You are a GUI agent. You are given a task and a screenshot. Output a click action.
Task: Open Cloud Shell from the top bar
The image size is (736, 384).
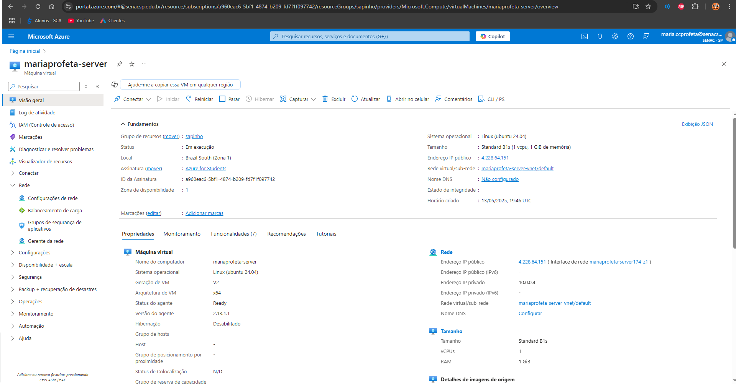585,36
